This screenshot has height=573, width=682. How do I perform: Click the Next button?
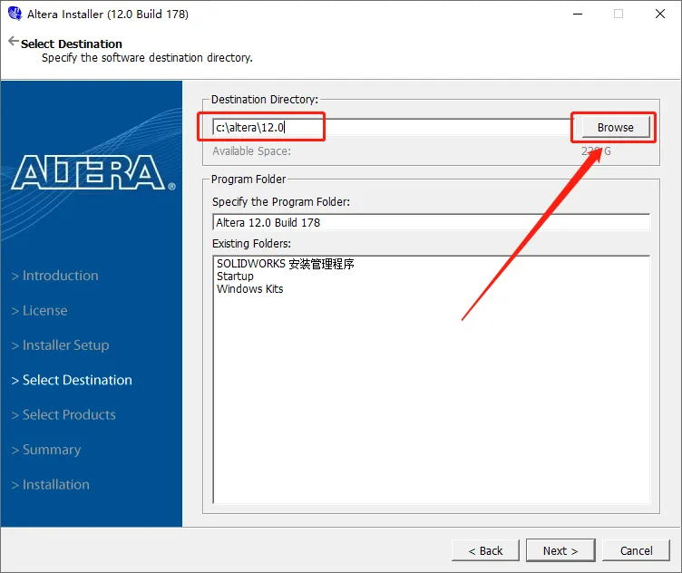[x=560, y=550]
